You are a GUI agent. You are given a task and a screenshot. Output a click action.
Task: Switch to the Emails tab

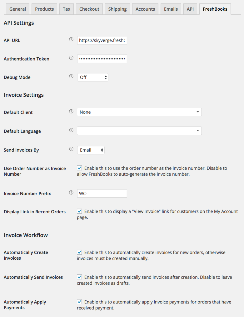pos(171,9)
